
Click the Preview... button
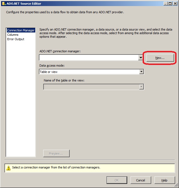click(56, 154)
